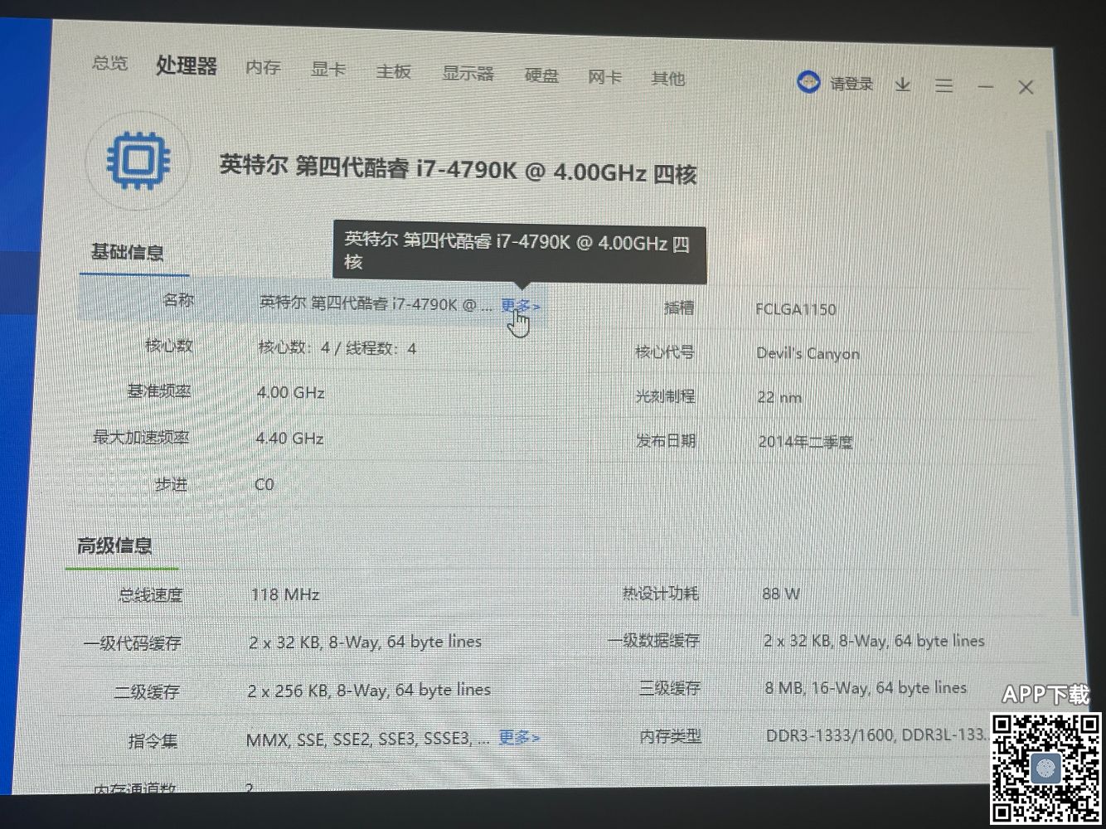Go to the 主板 motherboard tab
The image size is (1106, 829).
(393, 71)
